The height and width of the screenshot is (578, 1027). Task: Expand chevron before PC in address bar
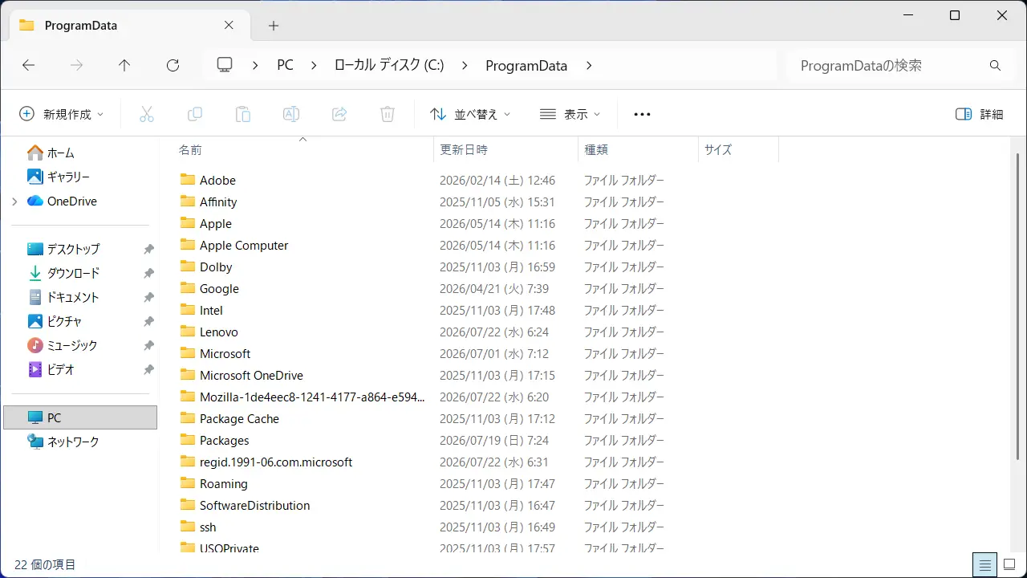256,66
